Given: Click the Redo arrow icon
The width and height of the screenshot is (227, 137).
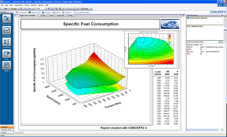Looking at the screenshot, I should click(33, 9).
